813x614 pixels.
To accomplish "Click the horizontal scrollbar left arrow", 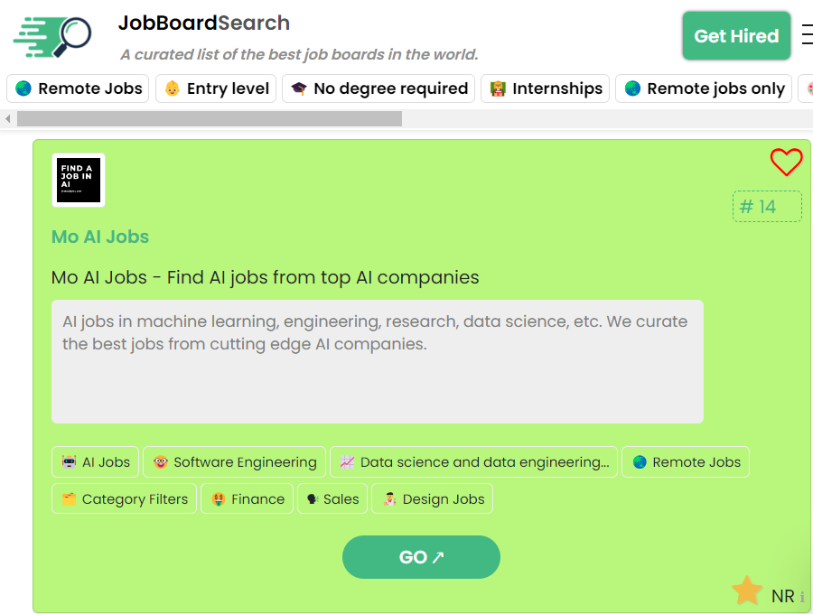I will 8,118.
